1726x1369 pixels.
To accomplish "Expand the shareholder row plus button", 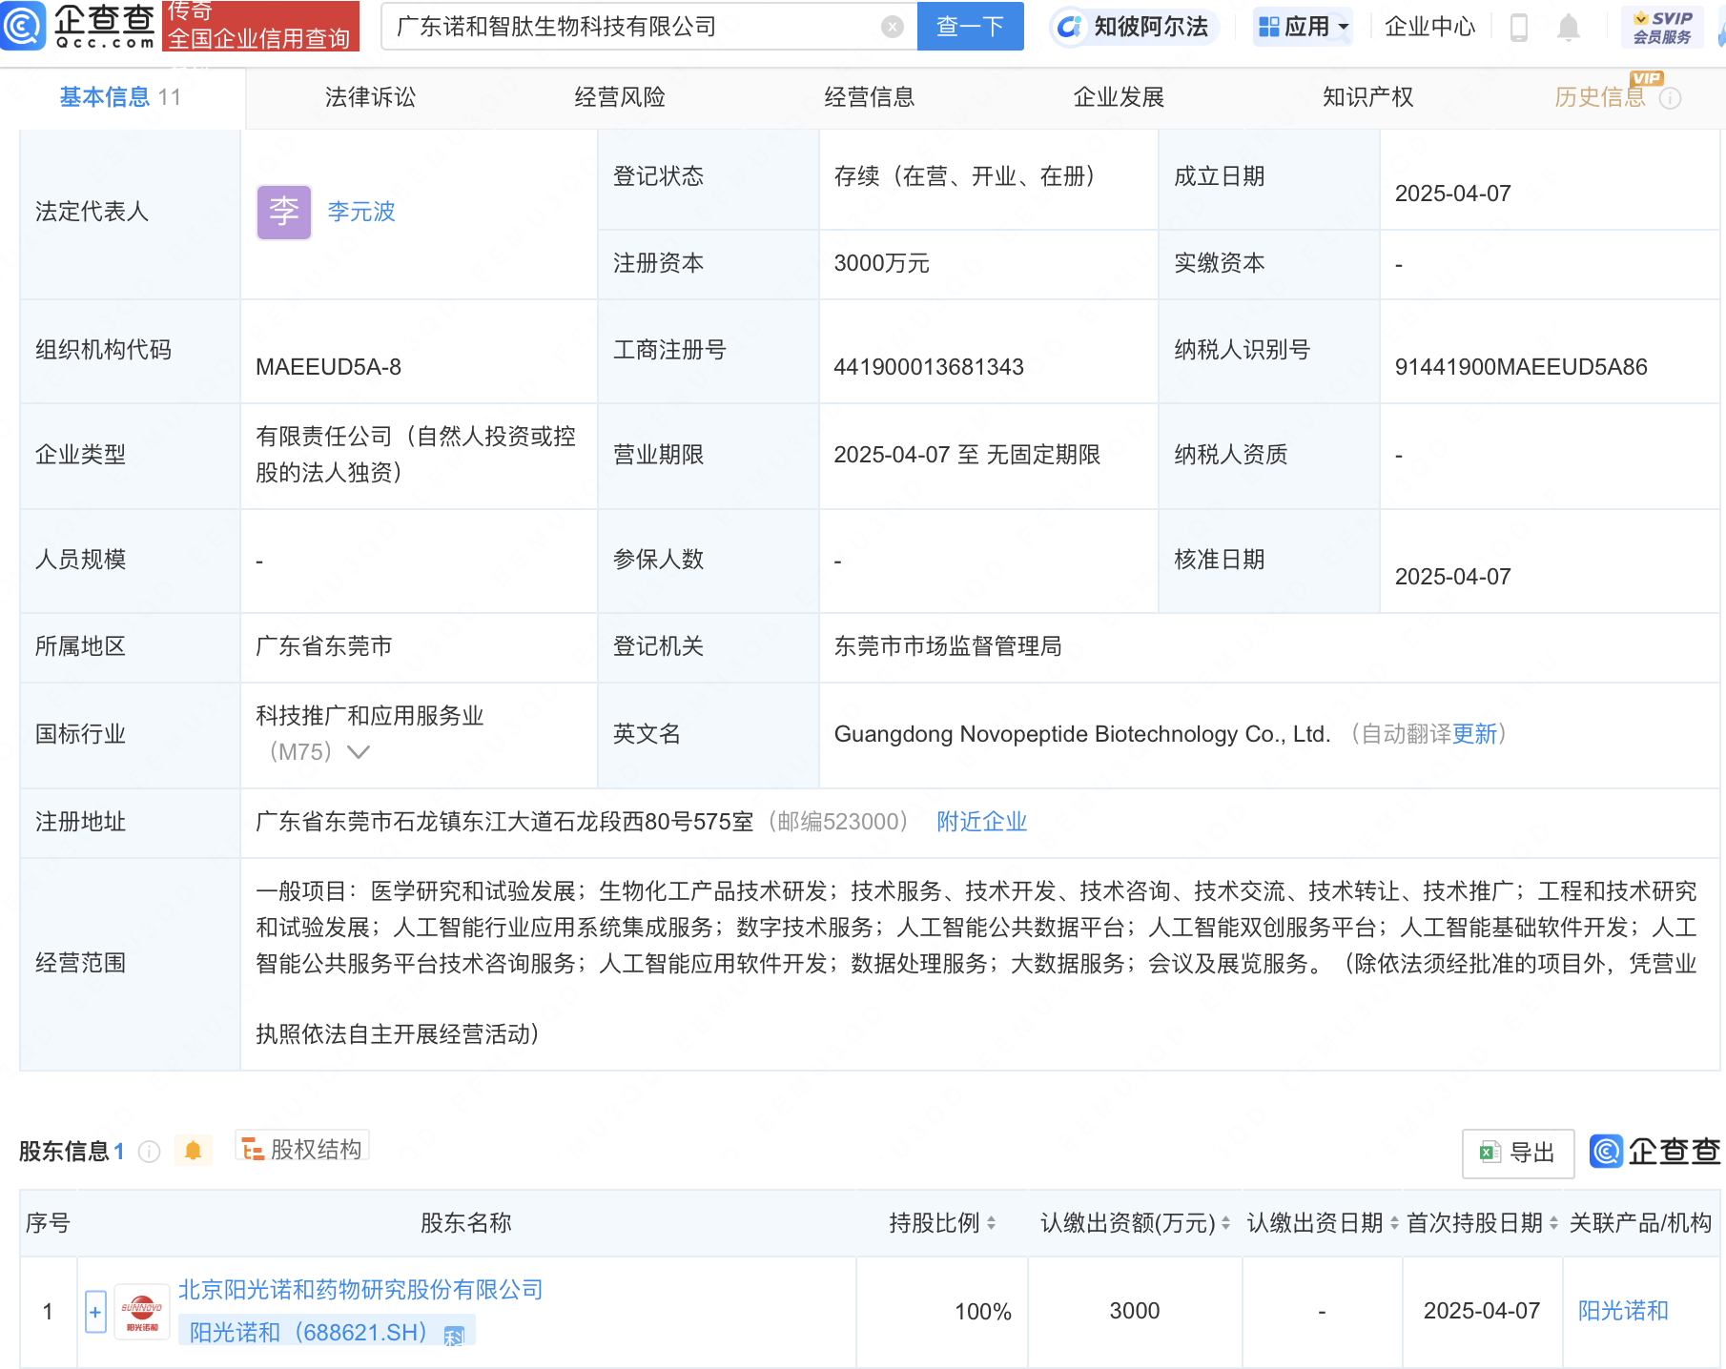I will pyautogui.click(x=95, y=1312).
